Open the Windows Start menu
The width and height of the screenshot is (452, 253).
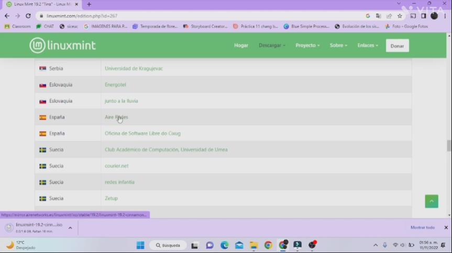click(x=140, y=245)
